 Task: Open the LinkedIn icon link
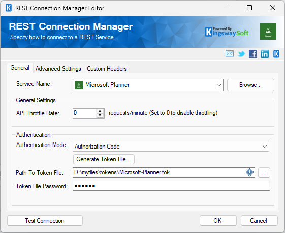coord(265,54)
